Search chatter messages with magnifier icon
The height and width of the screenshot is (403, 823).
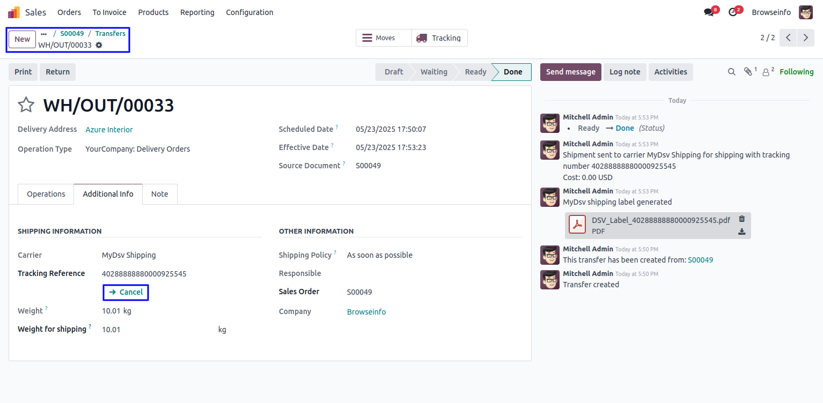coord(731,72)
